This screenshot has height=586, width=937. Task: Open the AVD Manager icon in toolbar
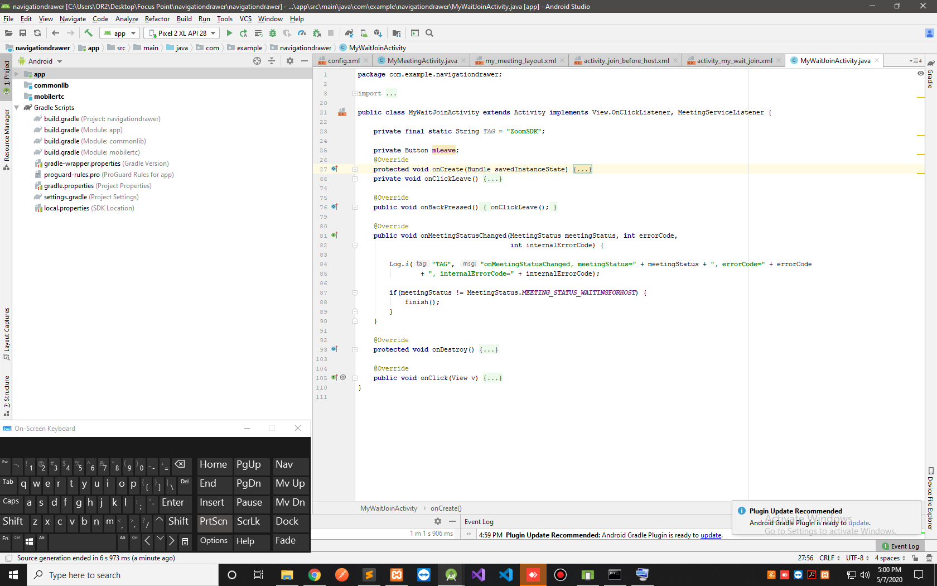tap(364, 33)
